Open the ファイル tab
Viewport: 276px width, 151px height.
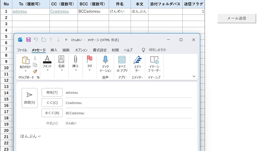(22, 50)
